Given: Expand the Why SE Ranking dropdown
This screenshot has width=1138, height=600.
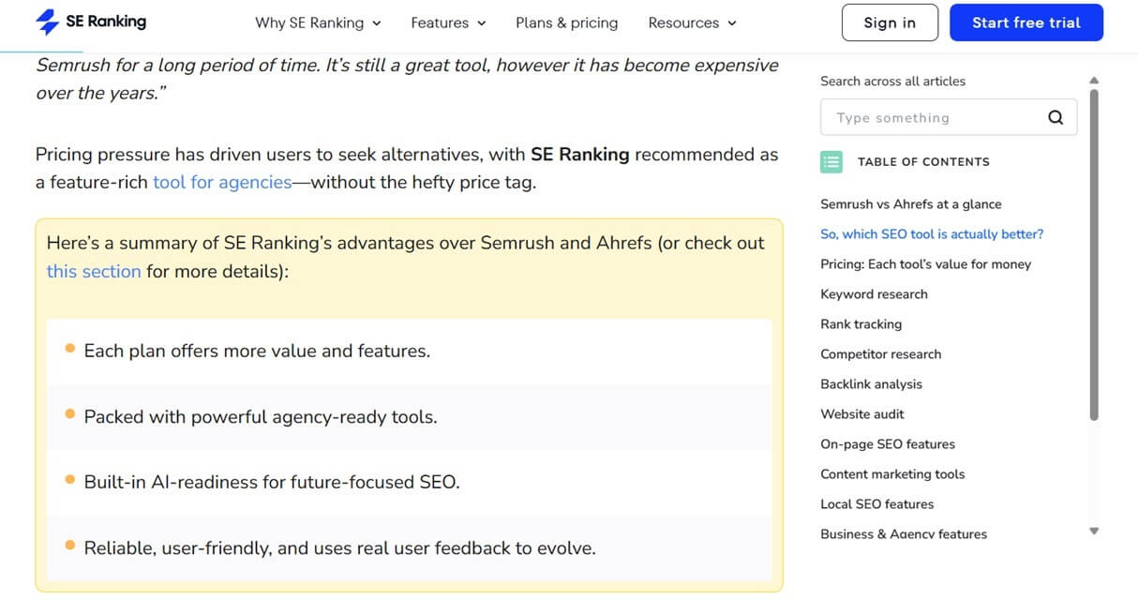Looking at the screenshot, I should click(x=309, y=22).
